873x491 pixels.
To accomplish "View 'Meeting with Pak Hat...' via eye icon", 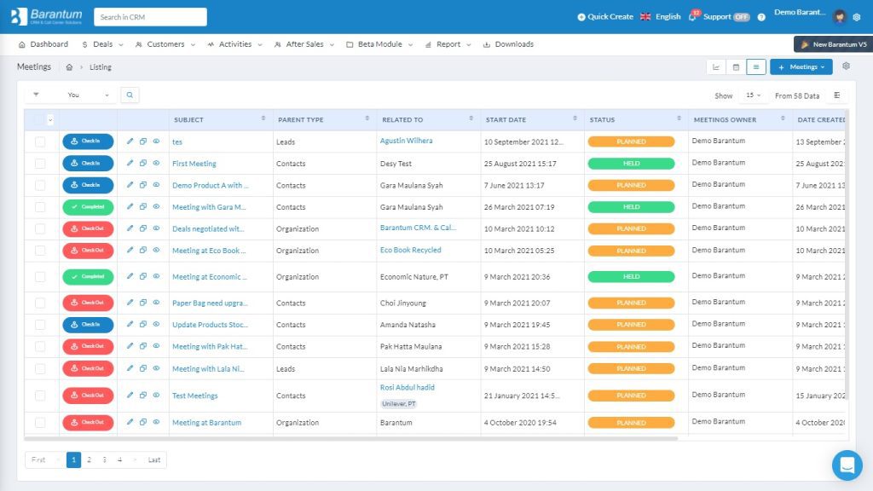I will pyautogui.click(x=157, y=346).
